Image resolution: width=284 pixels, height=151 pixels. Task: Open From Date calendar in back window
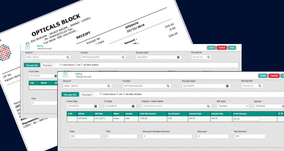(x=56, y=76)
